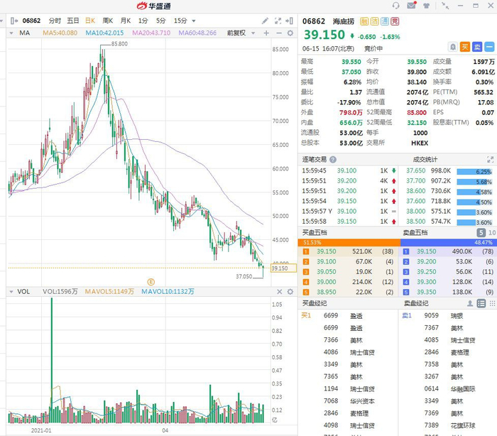Image resolution: width=497 pixels, height=436 pixels.
Task: Collapse the VOL indicator expander
Action: point(11,292)
